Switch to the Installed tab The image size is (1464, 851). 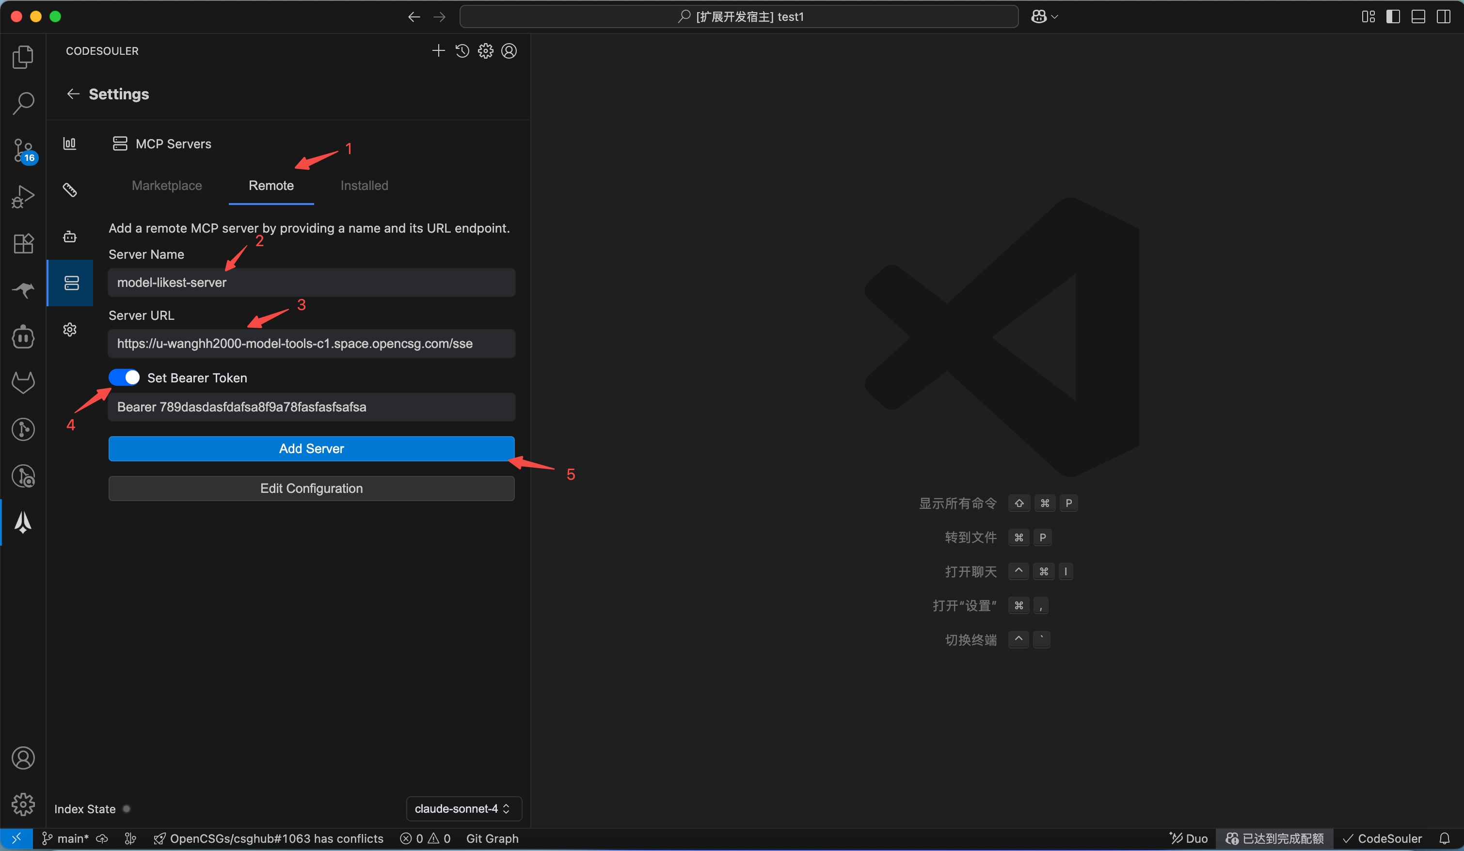(364, 185)
